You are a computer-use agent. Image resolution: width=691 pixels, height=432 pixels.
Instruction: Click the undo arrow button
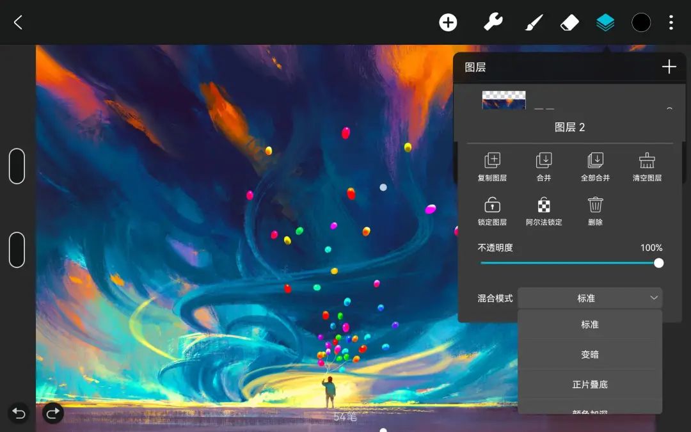[19, 413]
